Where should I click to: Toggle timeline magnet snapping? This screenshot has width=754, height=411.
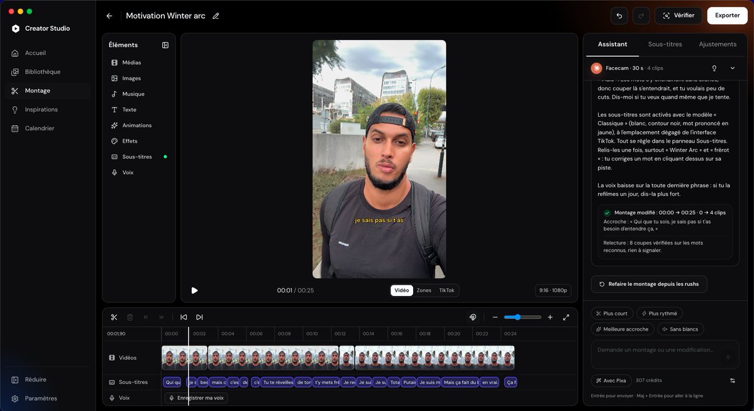point(473,317)
